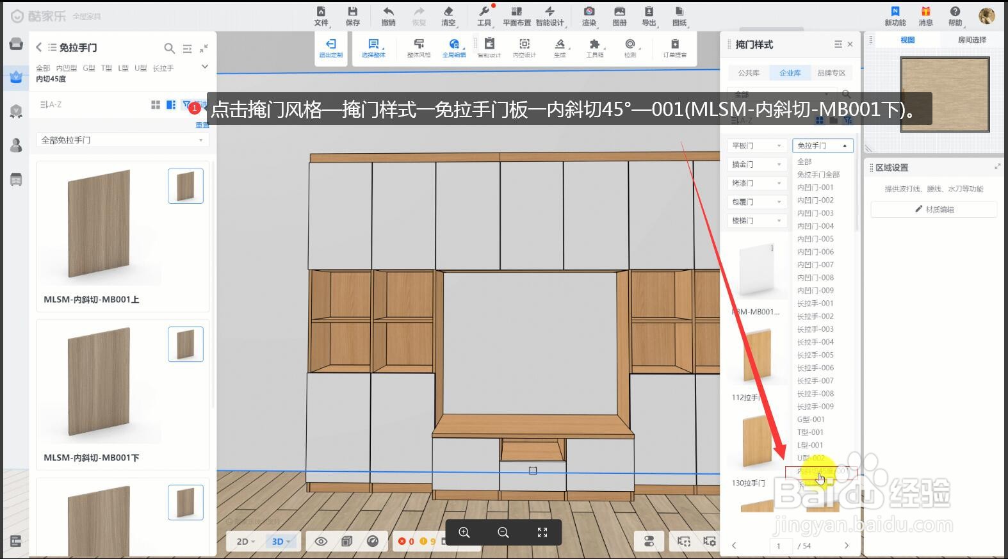The image size is (1008, 559).
Task: Open the 工具 tools icon
Action: tap(484, 16)
